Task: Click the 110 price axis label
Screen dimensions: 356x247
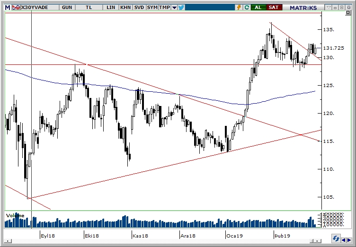Action: click(x=329, y=169)
